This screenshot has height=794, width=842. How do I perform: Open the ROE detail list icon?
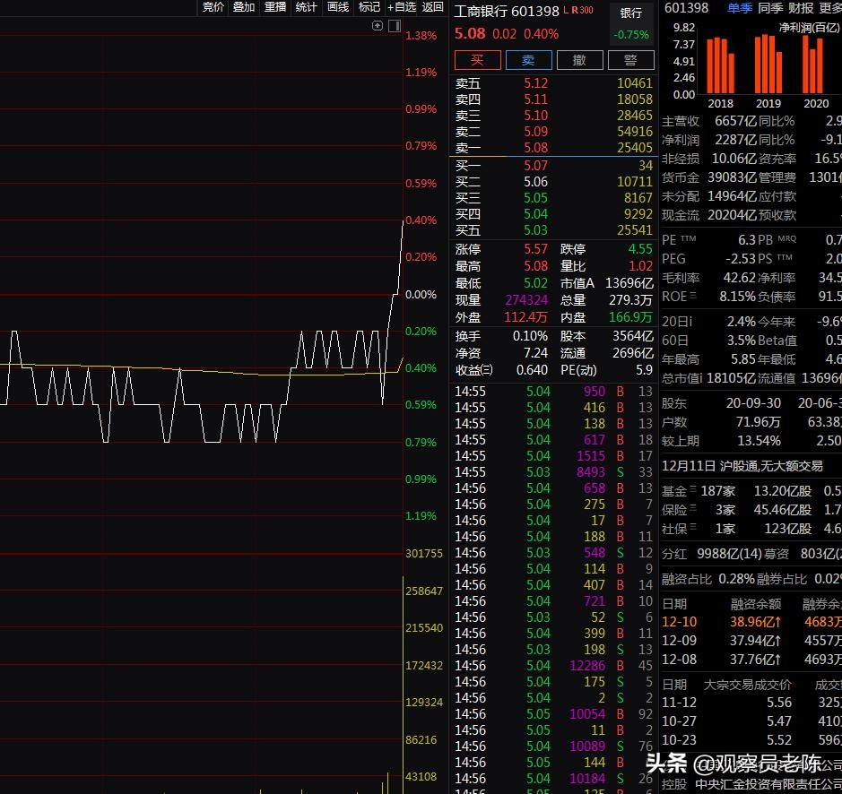click(693, 295)
